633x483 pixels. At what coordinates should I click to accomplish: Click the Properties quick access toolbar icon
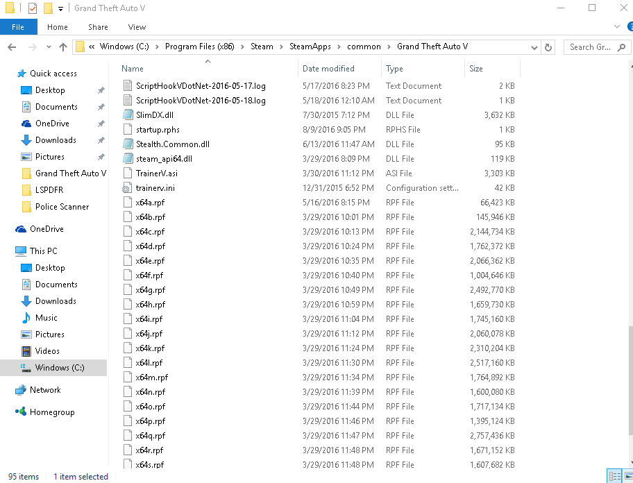[33, 8]
